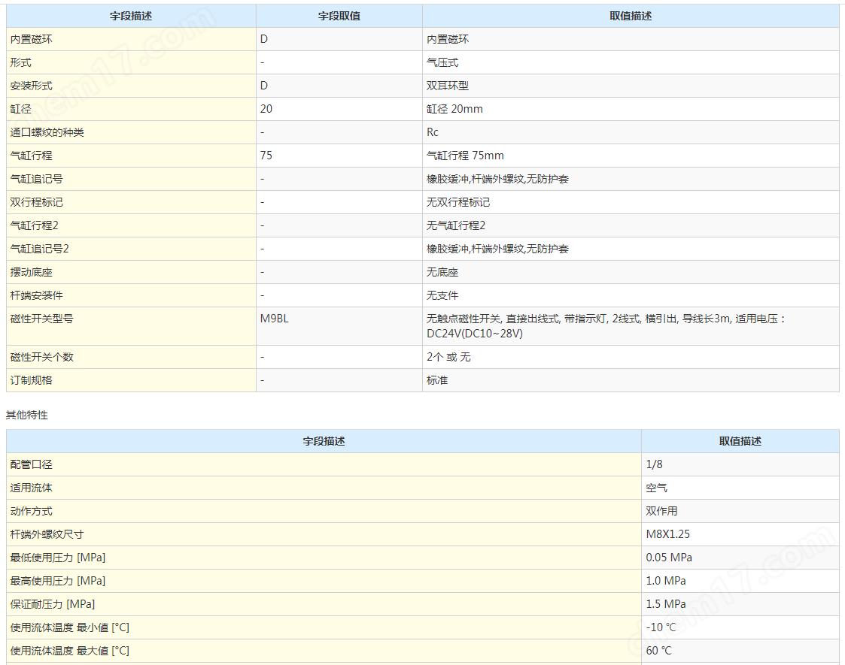This screenshot has height=665, width=845.
Task: Select the '无支件' description cell
Action: point(631,295)
